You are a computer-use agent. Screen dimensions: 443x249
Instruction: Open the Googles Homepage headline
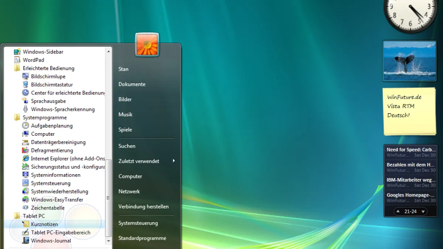tap(411, 195)
